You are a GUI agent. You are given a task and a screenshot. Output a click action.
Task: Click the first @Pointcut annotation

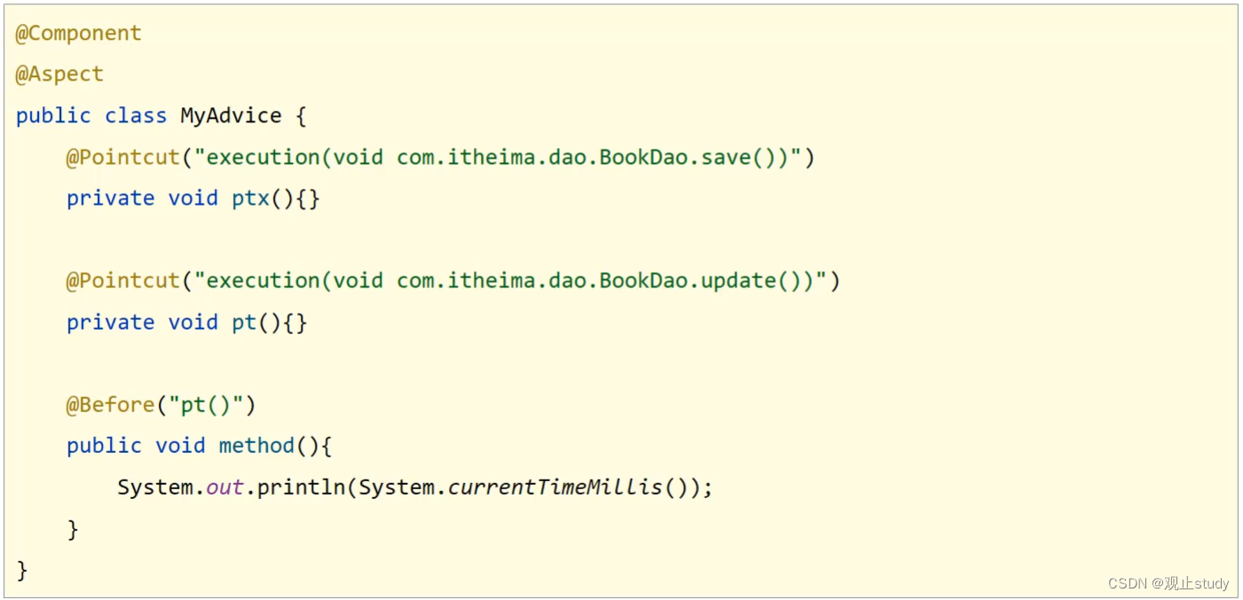[x=123, y=158]
